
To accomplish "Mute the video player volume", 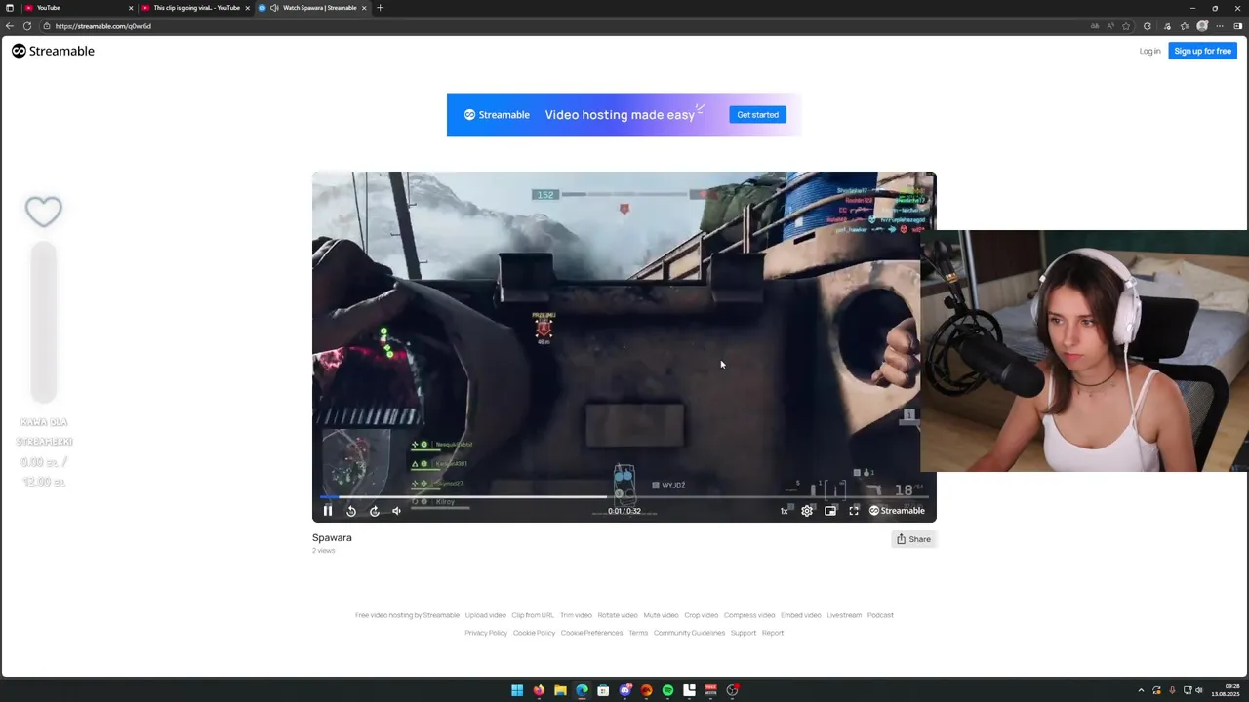I will 396,511.
